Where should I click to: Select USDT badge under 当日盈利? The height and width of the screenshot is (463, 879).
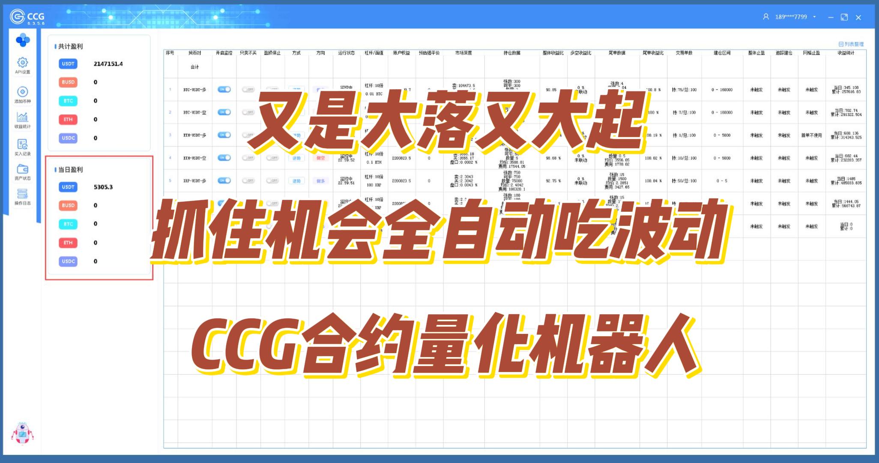pyautogui.click(x=68, y=187)
